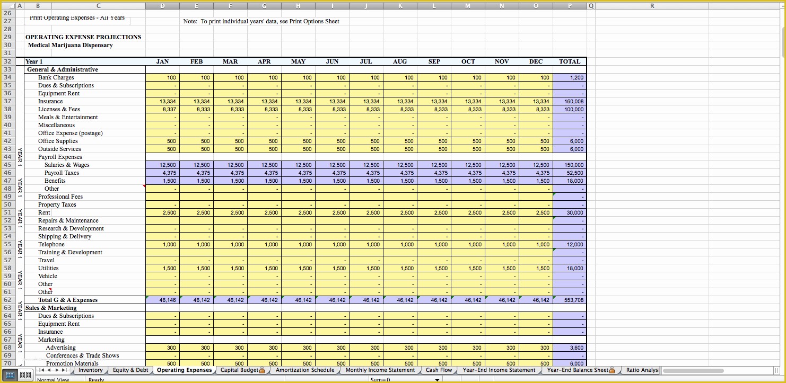Select the Payroll Taxes row label

pos(62,173)
